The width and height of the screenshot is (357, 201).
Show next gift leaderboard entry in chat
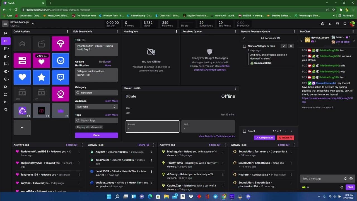pyautogui.click(x=354, y=41)
